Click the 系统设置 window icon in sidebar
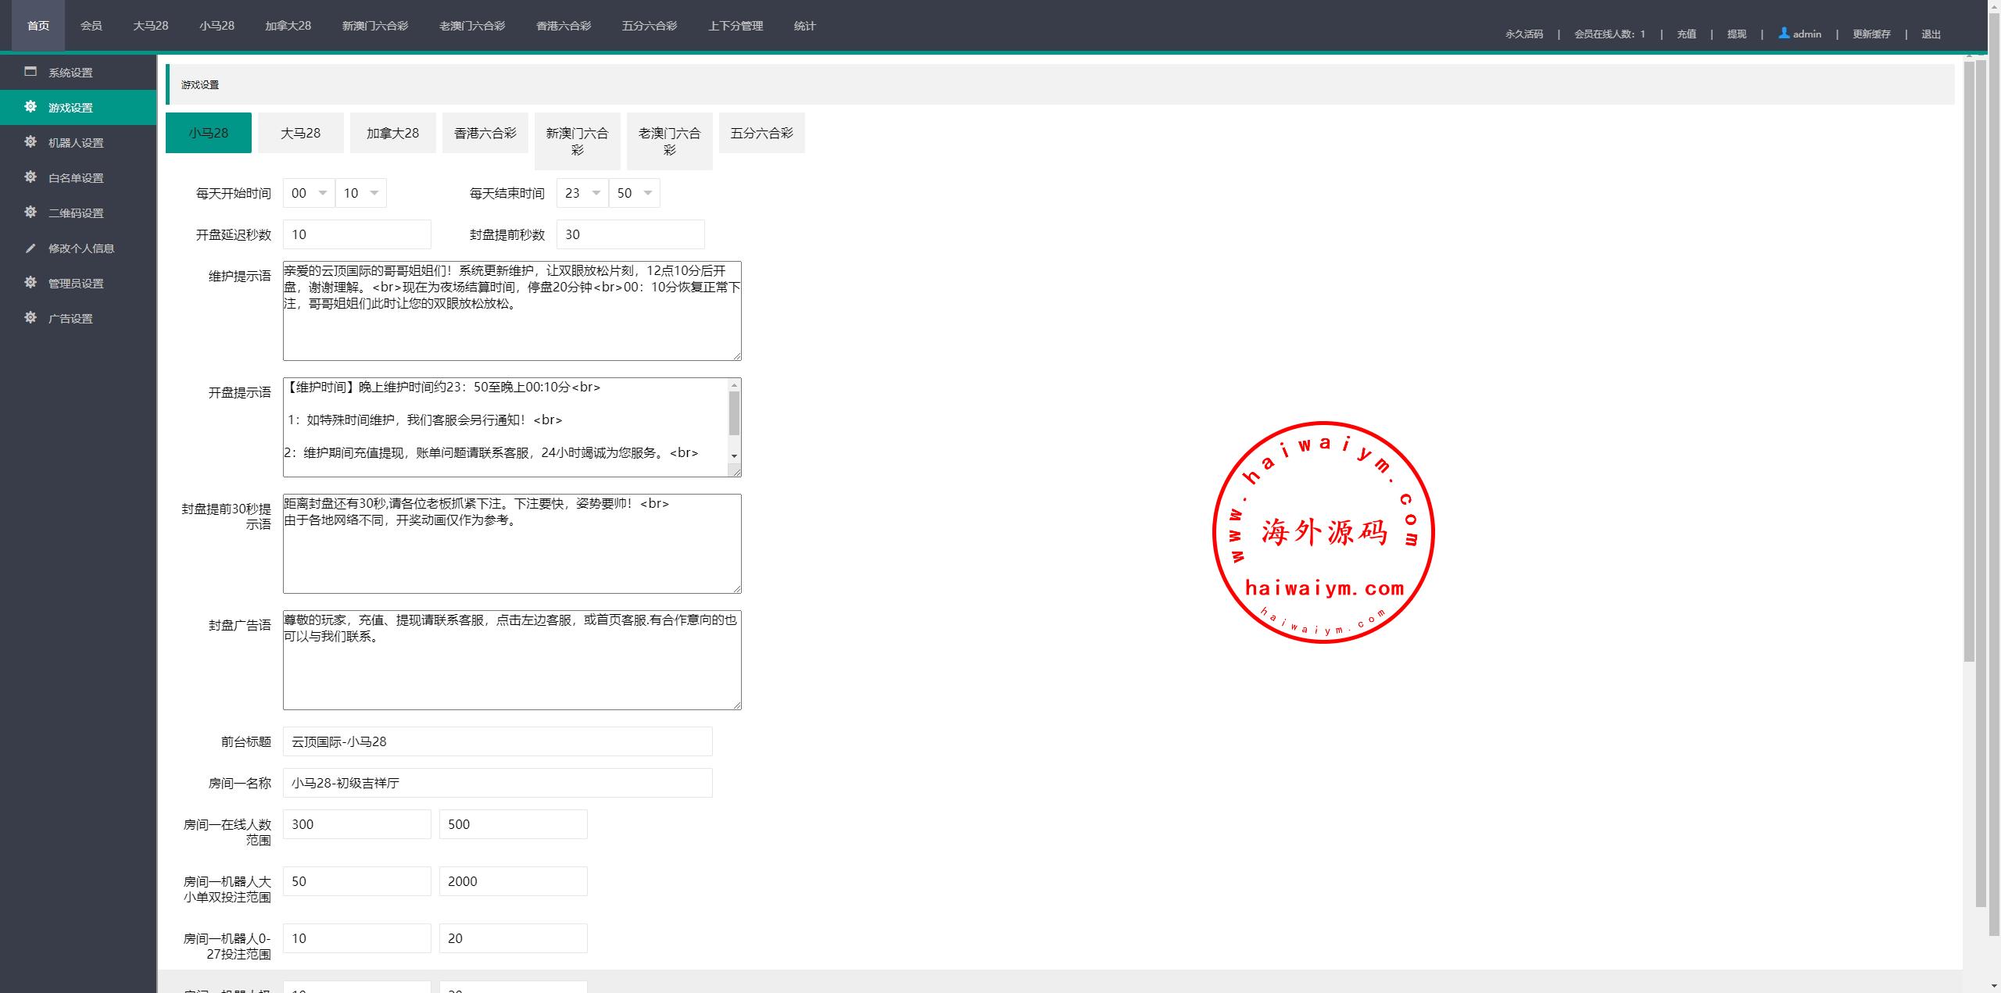 [x=30, y=71]
